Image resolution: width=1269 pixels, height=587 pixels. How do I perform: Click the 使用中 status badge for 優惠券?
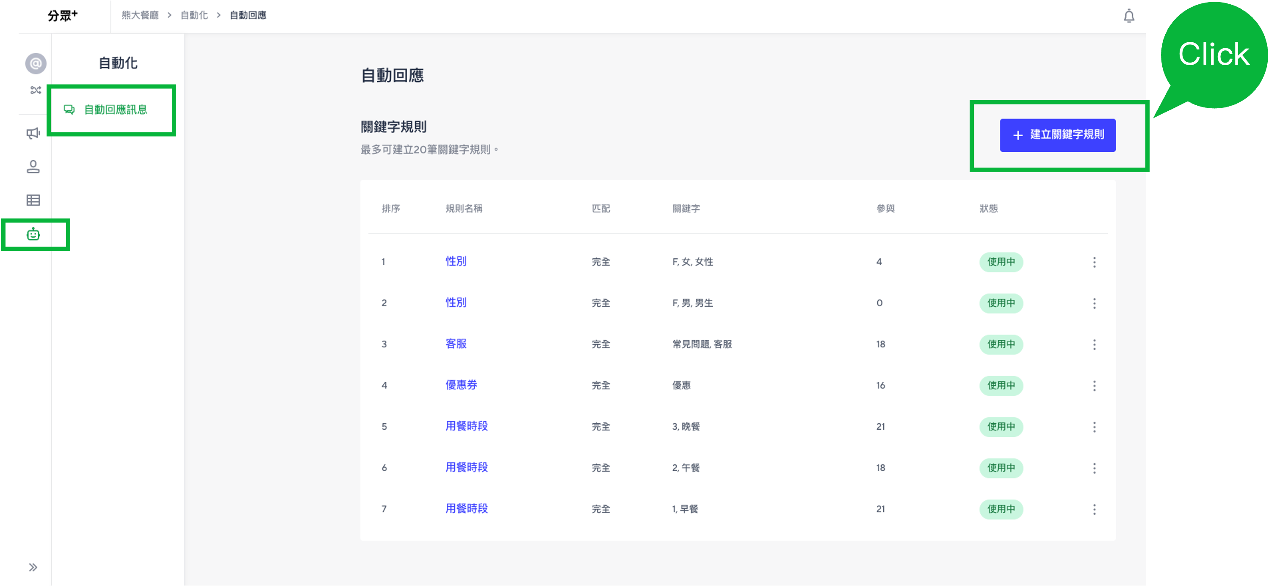tap(1001, 386)
